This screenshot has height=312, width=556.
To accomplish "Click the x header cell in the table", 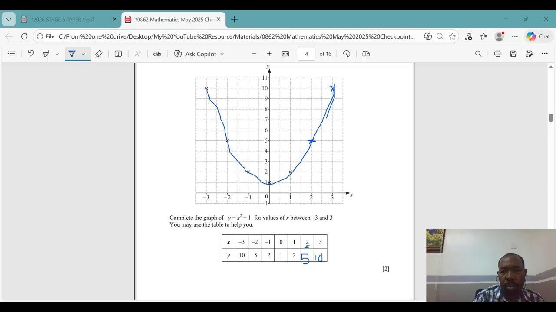I will pyautogui.click(x=228, y=242).
